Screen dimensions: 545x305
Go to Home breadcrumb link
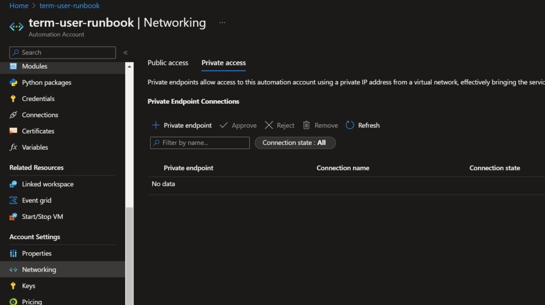[x=19, y=5]
